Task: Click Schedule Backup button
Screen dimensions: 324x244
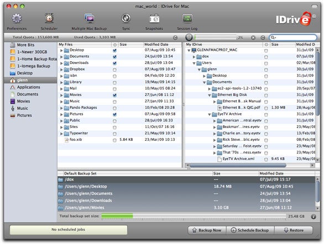Action: tap(250, 230)
